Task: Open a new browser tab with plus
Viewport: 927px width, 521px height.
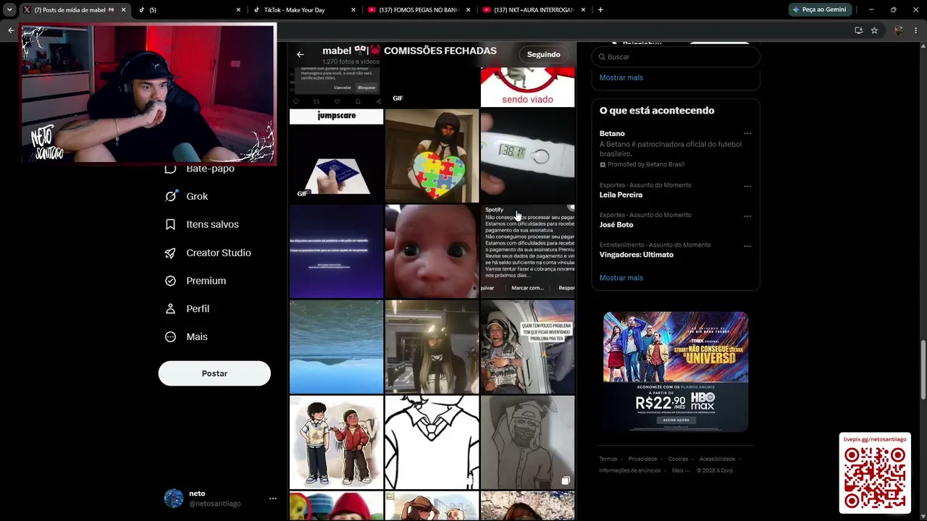Action: [x=600, y=10]
